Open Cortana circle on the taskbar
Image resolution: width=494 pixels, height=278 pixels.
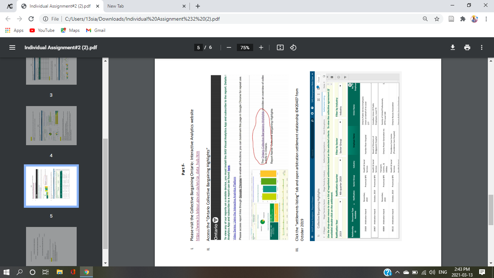coord(33,272)
